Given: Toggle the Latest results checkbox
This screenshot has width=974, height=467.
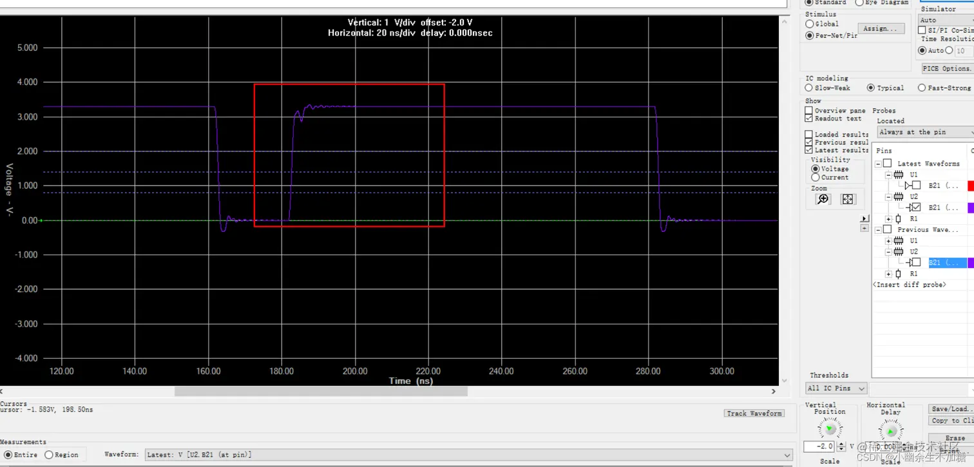Looking at the screenshot, I should 808,150.
